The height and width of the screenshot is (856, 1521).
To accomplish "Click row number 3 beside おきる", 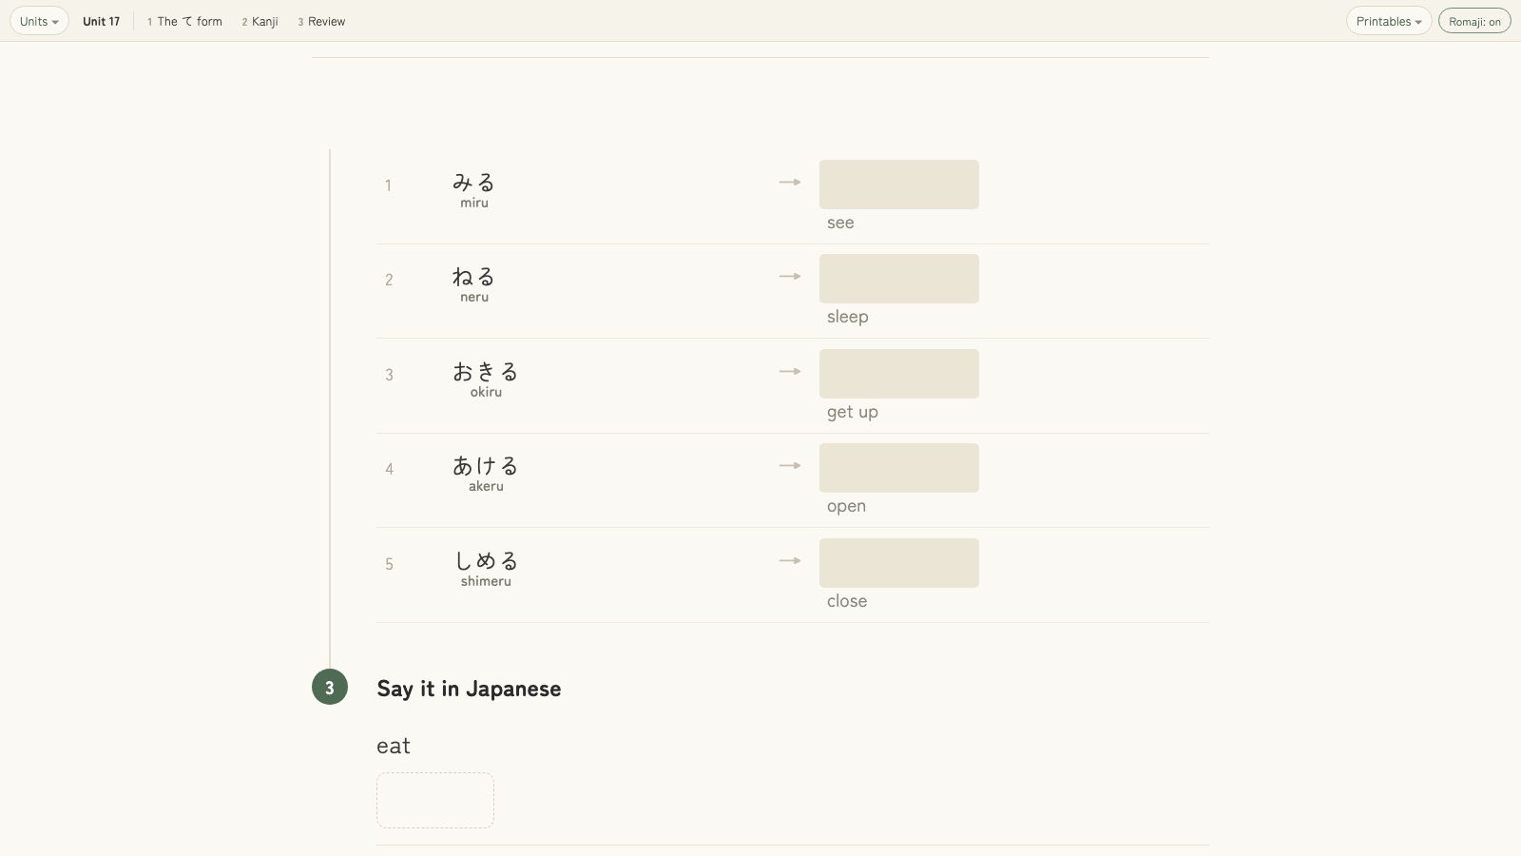I will pos(389,375).
